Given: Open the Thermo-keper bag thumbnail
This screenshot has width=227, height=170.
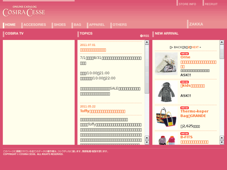Looking at the screenshot, I should click(x=166, y=118).
